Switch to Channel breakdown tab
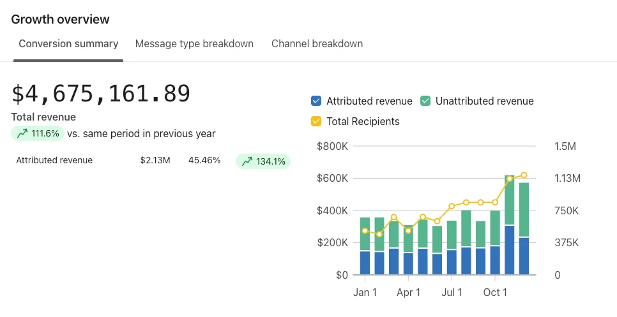617x317 pixels. (x=317, y=43)
